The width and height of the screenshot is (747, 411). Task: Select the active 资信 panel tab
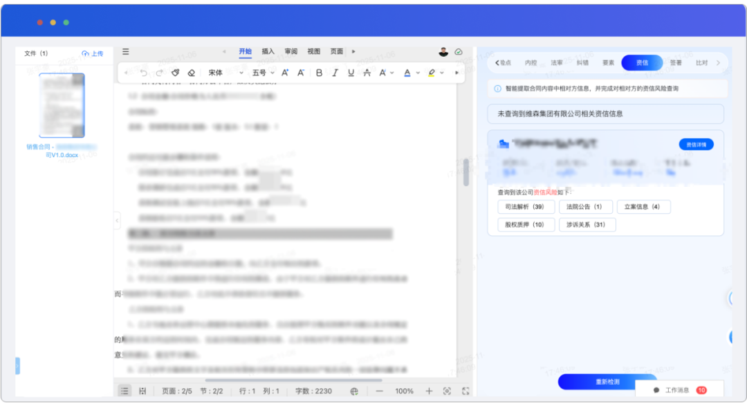642,62
